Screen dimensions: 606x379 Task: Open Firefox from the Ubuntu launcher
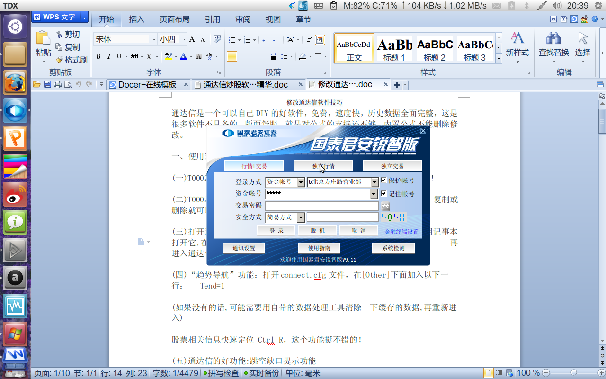[16, 83]
